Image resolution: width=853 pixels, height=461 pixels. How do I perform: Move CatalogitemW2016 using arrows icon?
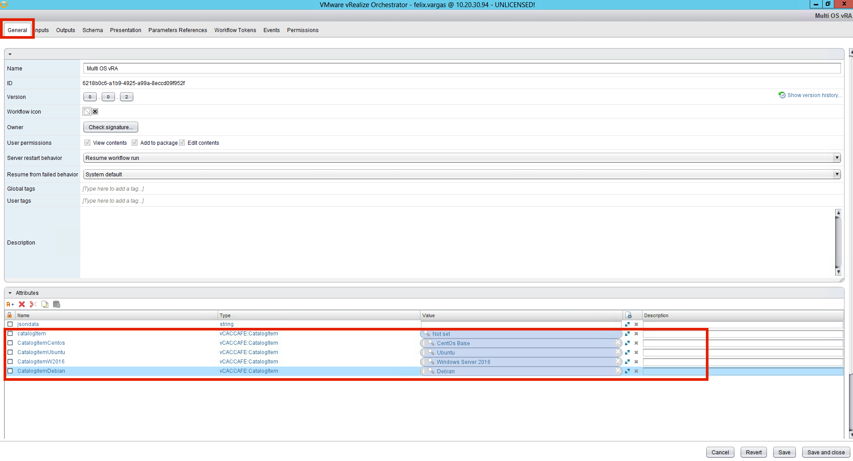(627, 362)
